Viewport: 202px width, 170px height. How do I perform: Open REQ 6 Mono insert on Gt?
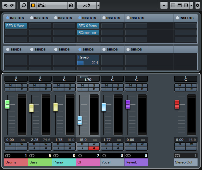coord(88,26)
